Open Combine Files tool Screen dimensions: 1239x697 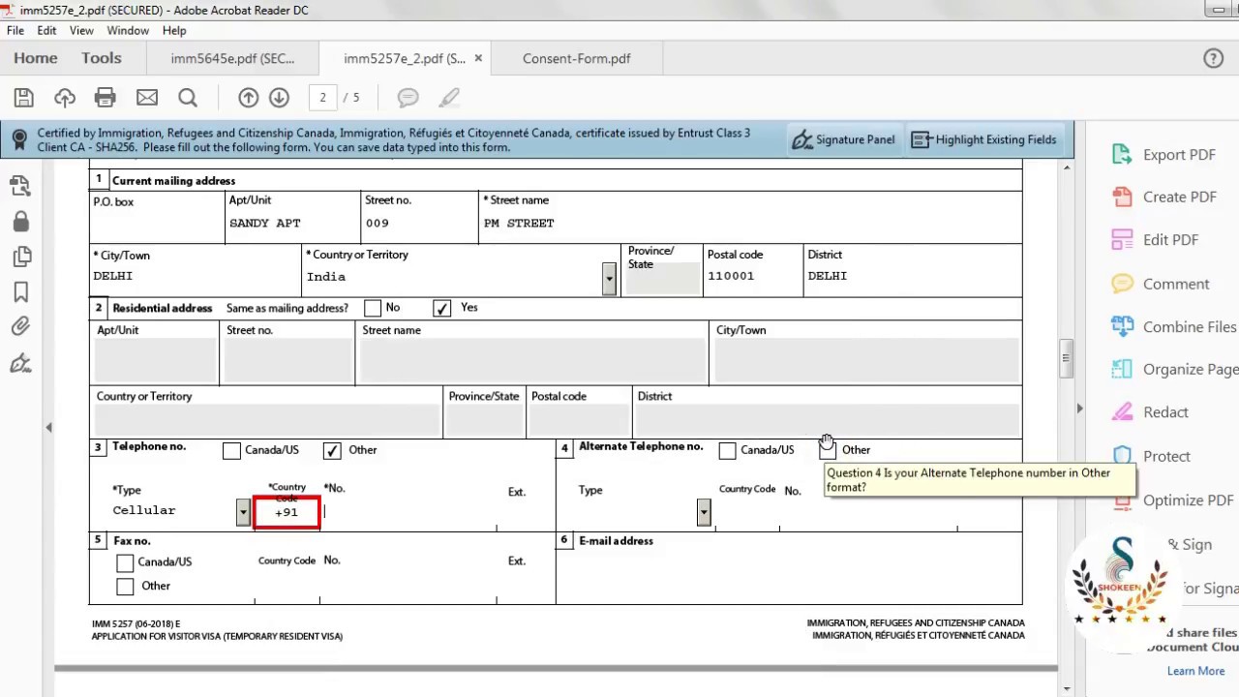1174,327
